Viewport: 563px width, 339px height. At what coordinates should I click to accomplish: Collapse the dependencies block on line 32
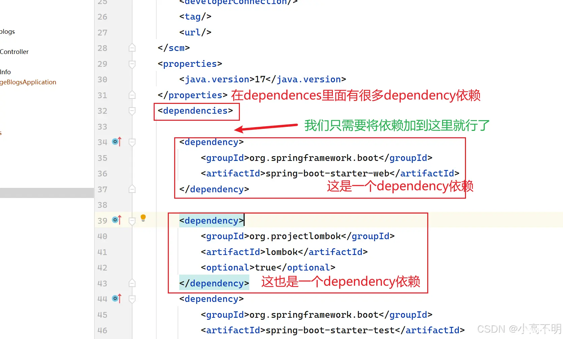132,111
